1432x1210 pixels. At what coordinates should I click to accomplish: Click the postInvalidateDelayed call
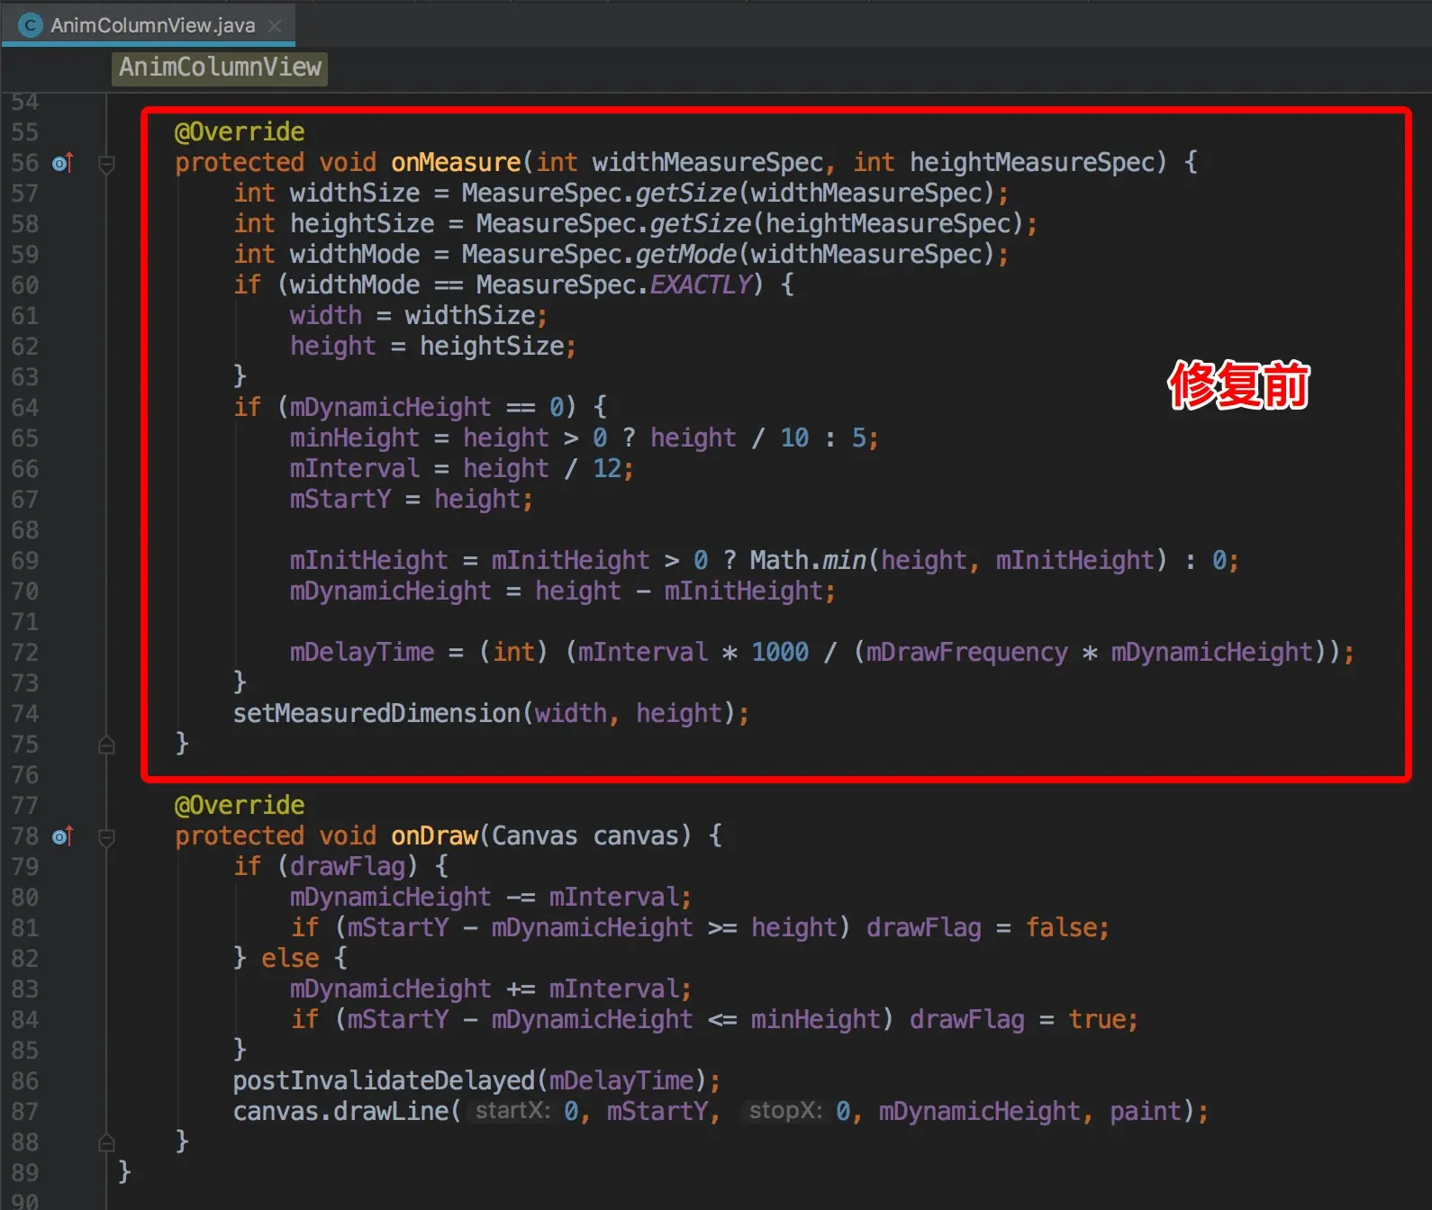(x=384, y=1081)
